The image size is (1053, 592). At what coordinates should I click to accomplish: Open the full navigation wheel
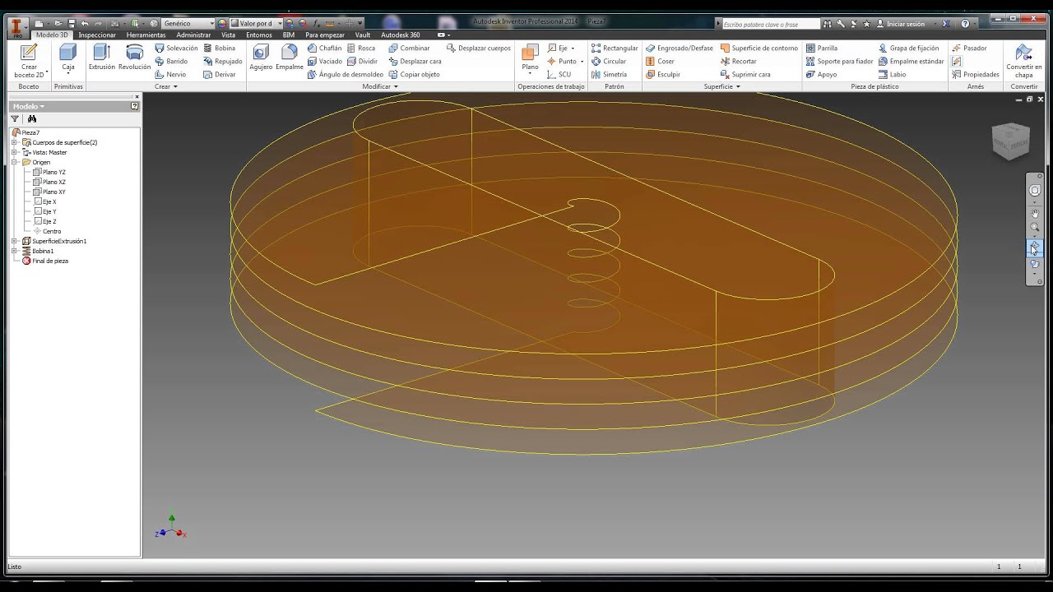coord(1035,190)
